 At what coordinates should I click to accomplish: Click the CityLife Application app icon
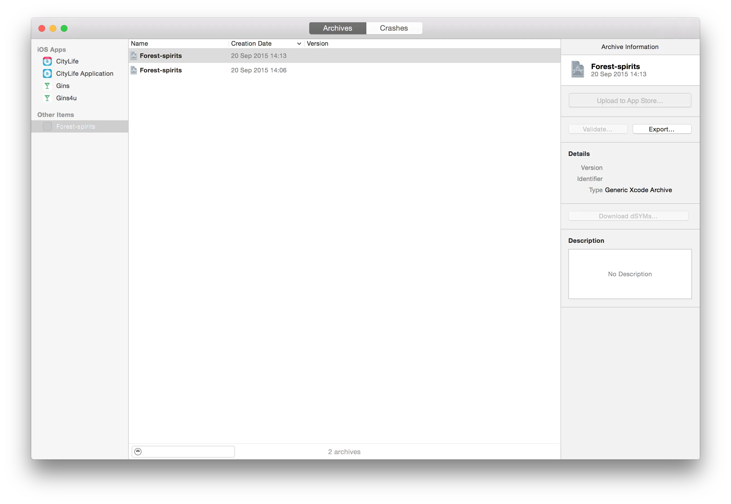(47, 74)
